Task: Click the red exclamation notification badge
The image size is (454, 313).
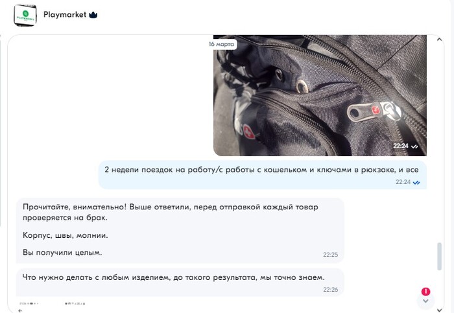Action: tap(425, 292)
